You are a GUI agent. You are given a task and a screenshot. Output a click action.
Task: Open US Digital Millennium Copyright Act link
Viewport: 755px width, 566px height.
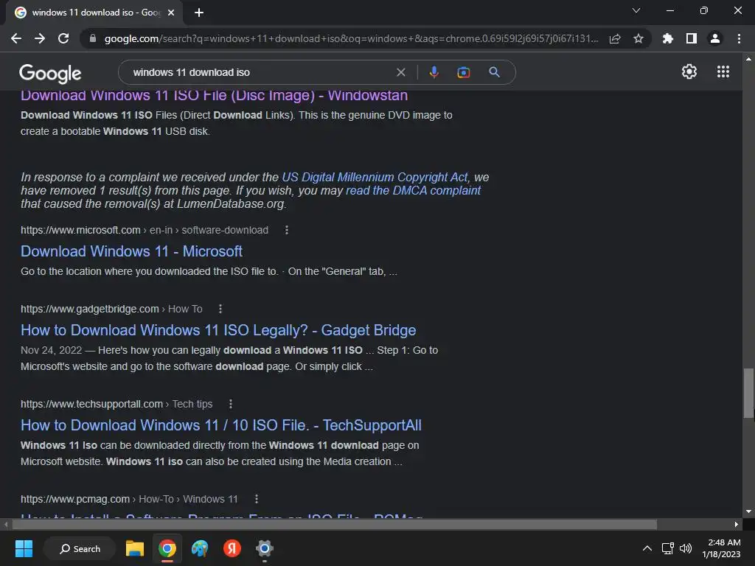(x=375, y=177)
